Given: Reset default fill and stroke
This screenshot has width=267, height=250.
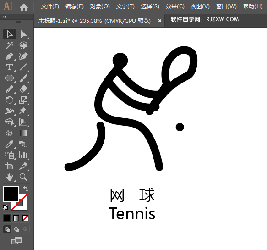Looking at the screenshot, I should (5, 207).
